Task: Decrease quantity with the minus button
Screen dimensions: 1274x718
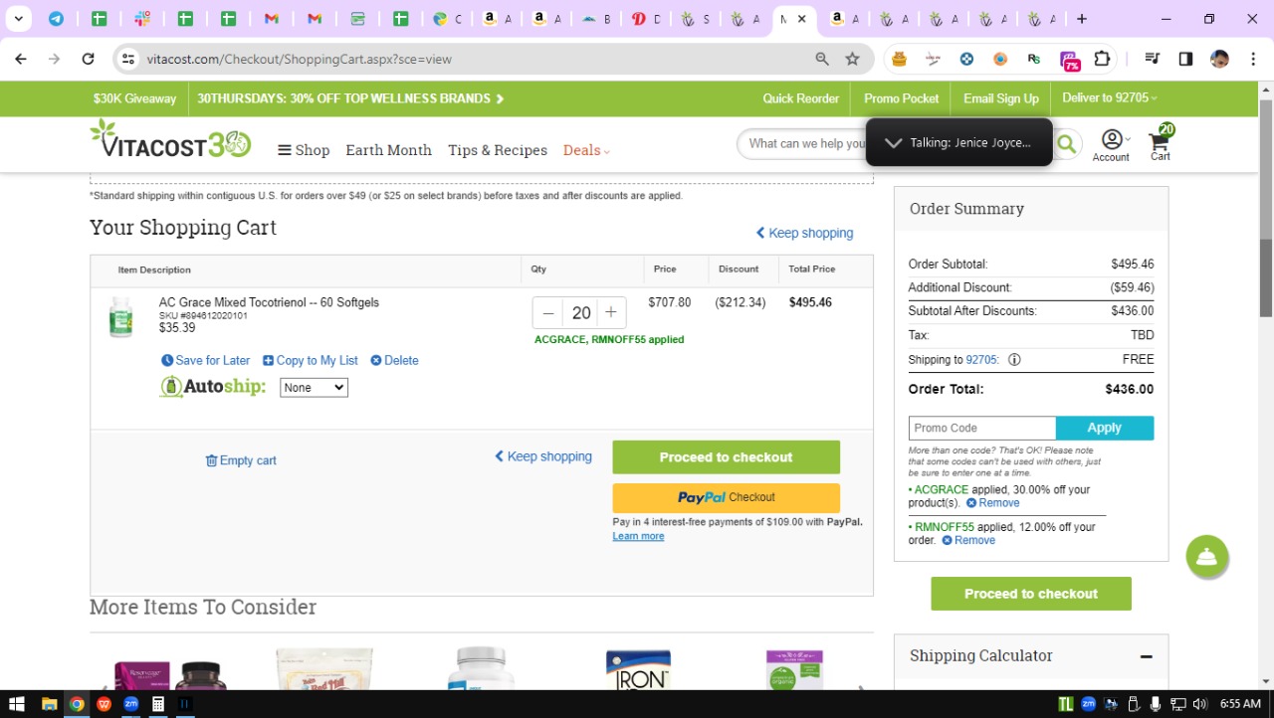Action: pyautogui.click(x=548, y=312)
